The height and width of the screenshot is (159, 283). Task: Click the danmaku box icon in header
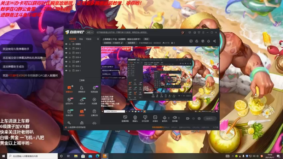point(191,41)
